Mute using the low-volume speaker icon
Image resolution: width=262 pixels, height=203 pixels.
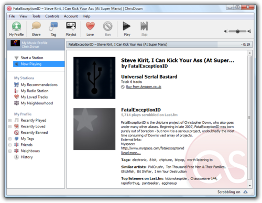coord(226,31)
